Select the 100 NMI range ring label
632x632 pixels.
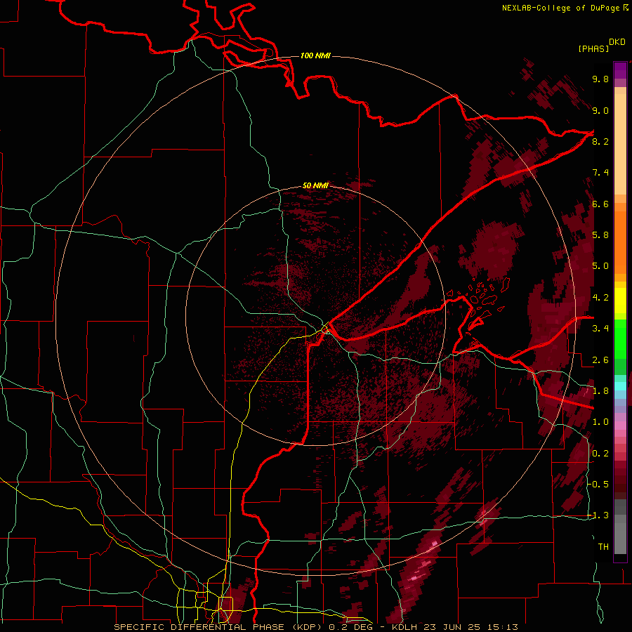[x=315, y=55]
